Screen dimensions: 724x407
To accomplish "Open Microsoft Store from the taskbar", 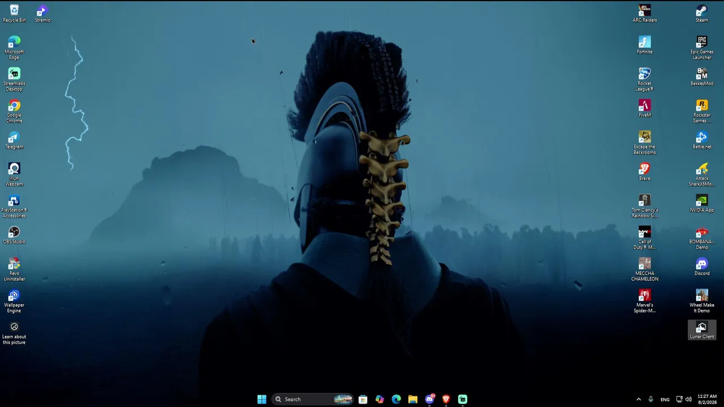I will point(363,399).
